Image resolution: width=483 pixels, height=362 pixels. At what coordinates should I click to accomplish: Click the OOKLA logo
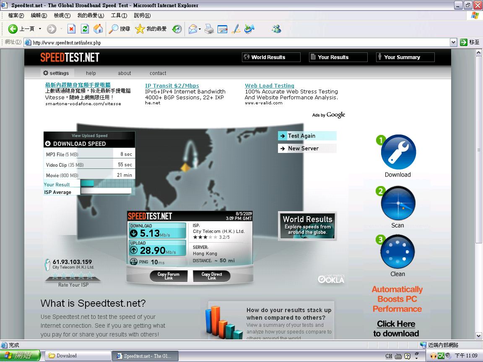[x=331, y=279]
